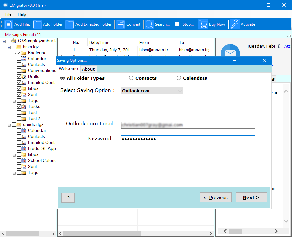Click the Next > button
The image size is (292, 237).
[x=252, y=197]
